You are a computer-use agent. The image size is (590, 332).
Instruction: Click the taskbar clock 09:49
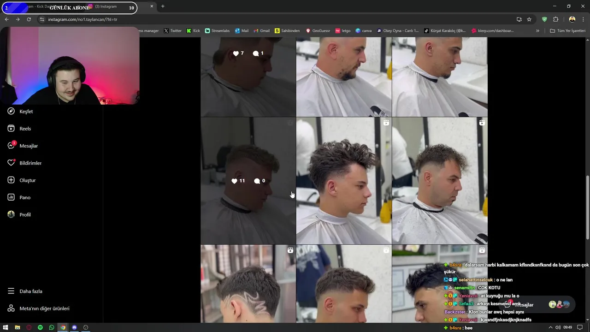point(567,327)
